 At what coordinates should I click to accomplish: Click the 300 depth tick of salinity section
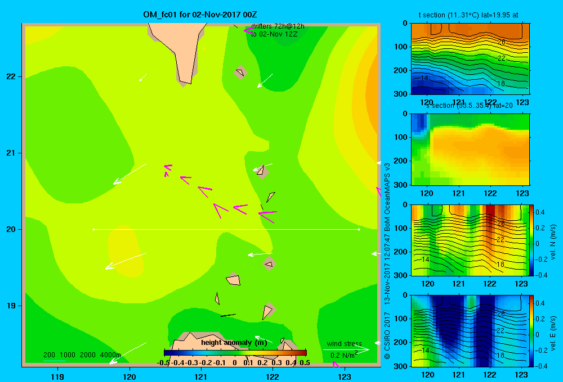(x=401, y=185)
